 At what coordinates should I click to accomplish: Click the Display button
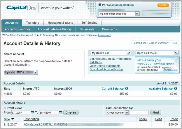(x=71, y=112)
